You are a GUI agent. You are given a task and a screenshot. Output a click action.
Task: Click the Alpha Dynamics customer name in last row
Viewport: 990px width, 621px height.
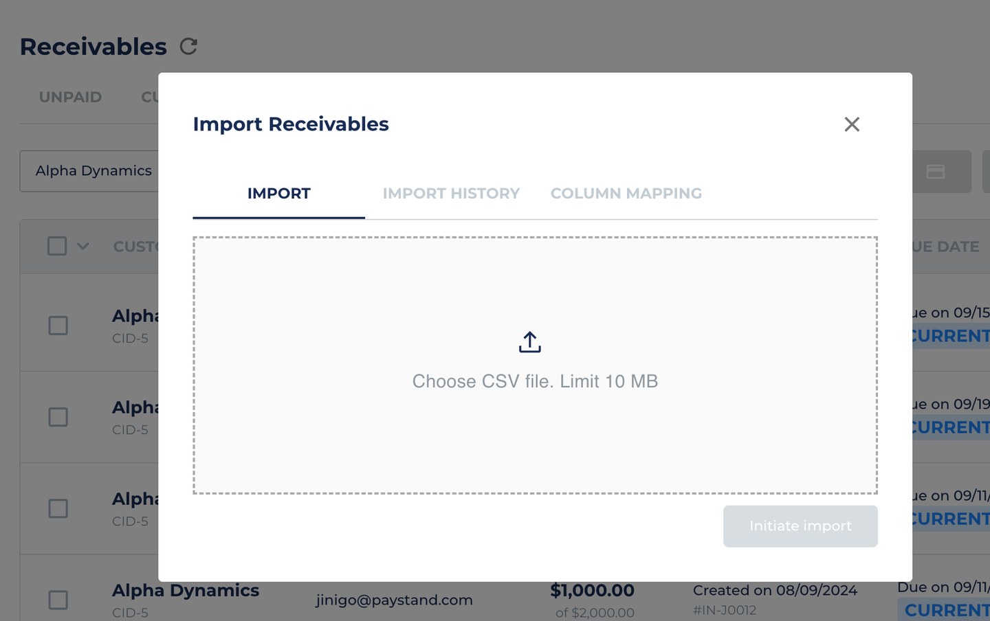click(186, 590)
